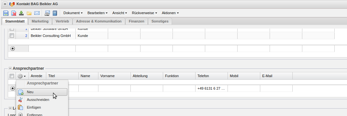The image size is (347, 116).
Task: Click the Telefon field showing +49 6131
Action: pos(211,89)
